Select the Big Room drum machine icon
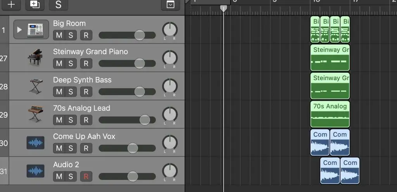Image resolution: width=397 pixels, height=192 pixels. click(35, 30)
